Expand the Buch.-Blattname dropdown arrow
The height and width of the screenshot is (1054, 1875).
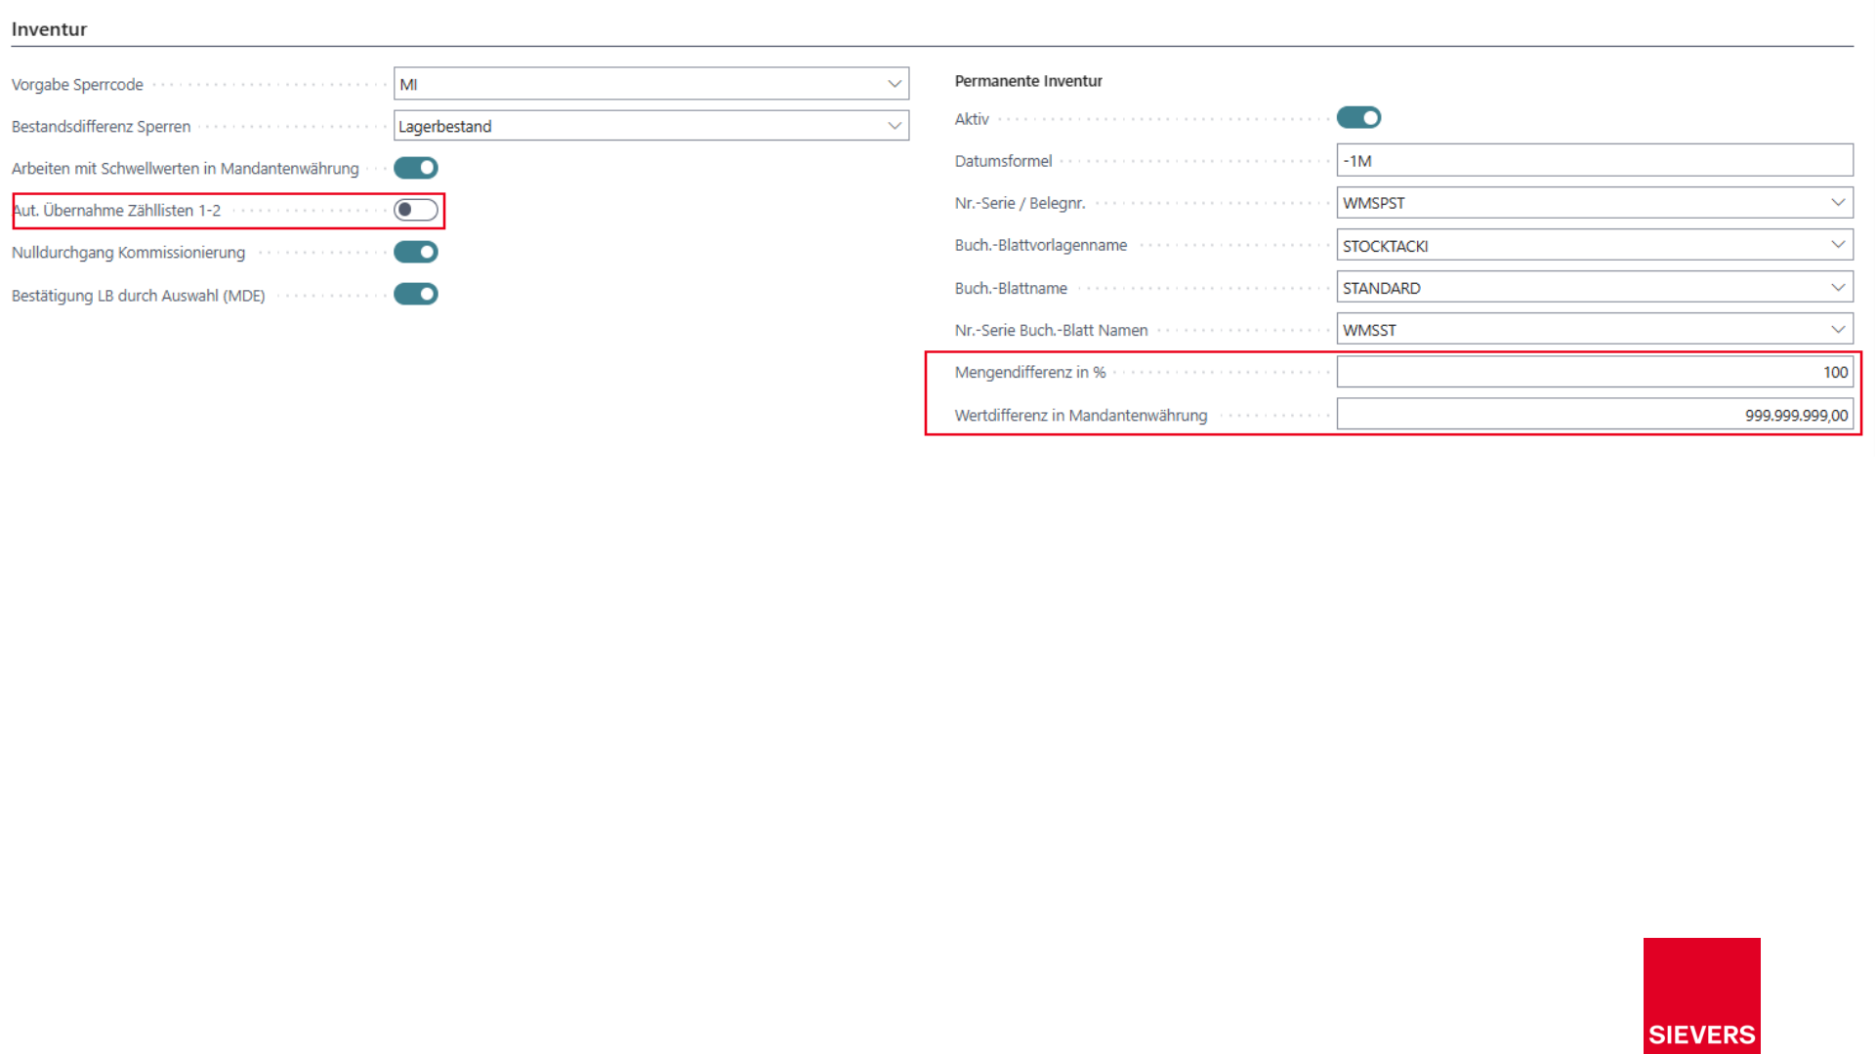pos(1838,288)
